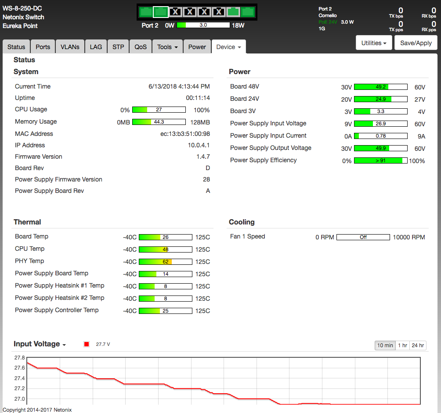The image size is (441, 413).
Task: Open the QoS tab
Action: click(141, 47)
